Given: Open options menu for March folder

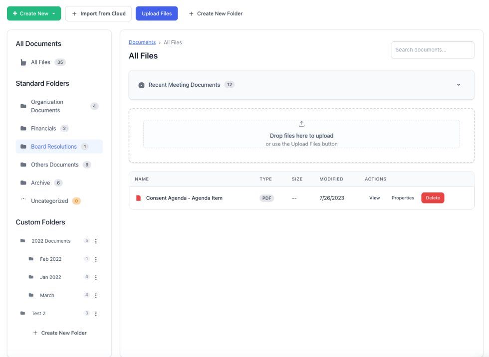Looking at the screenshot, I should 96,295.
